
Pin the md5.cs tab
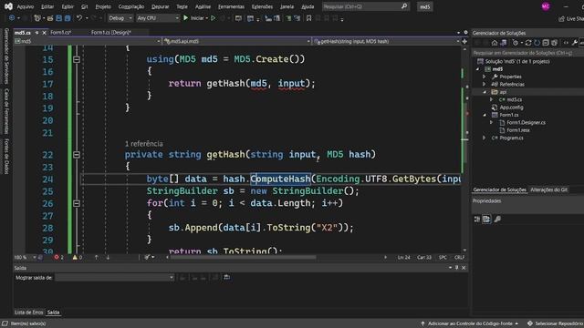point(36,33)
